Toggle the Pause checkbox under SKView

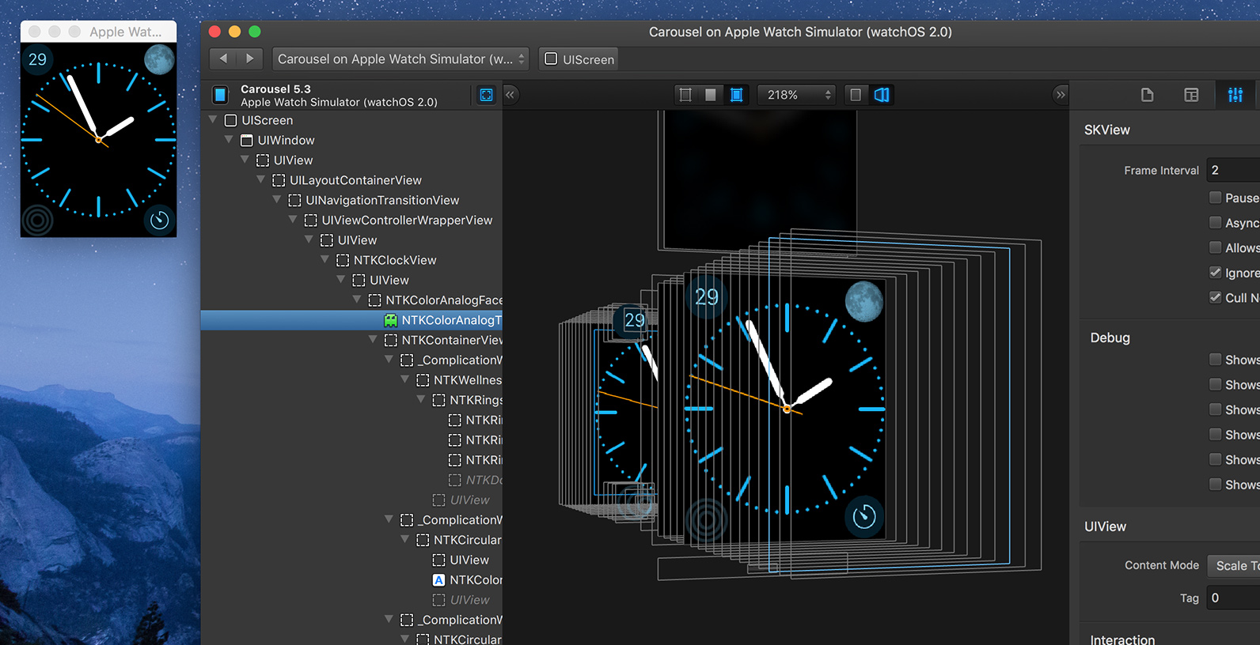pos(1215,198)
